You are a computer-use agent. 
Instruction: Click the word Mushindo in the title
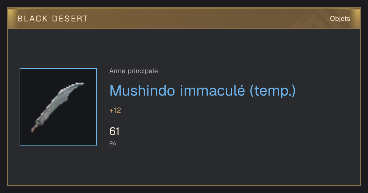(x=142, y=91)
